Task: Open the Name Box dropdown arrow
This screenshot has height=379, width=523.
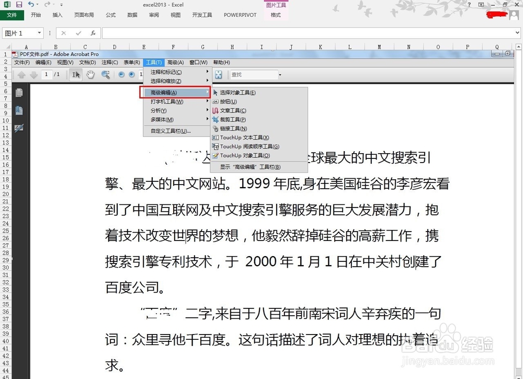Action: (39, 32)
